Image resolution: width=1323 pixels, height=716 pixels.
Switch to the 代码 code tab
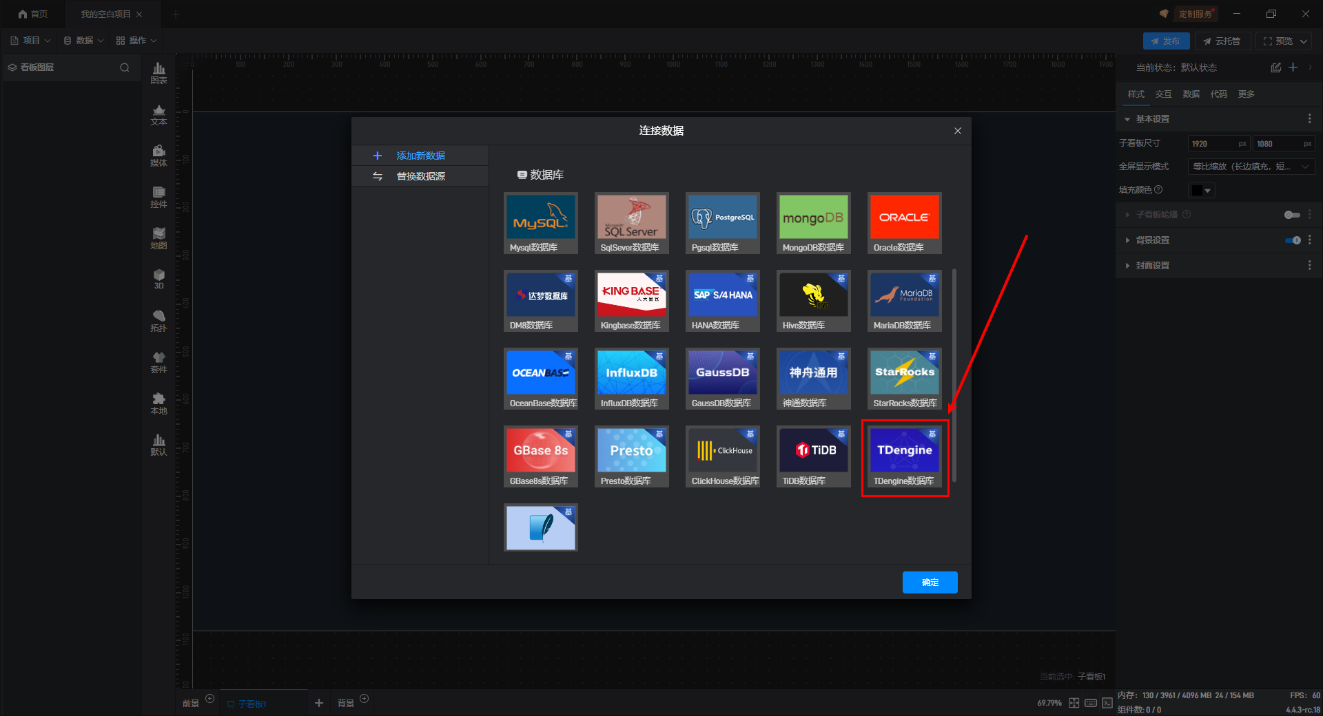pos(1219,94)
